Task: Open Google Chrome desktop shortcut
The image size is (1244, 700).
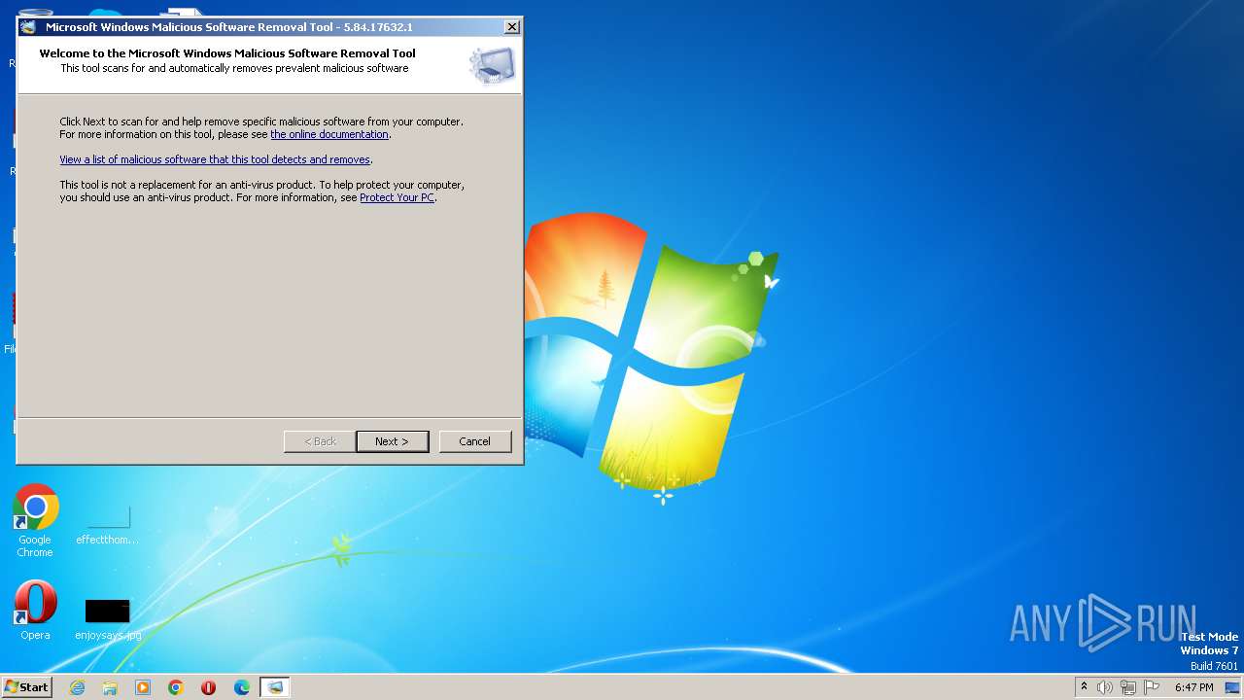Action: pos(35,521)
